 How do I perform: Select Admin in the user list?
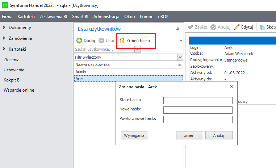(x=81, y=72)
